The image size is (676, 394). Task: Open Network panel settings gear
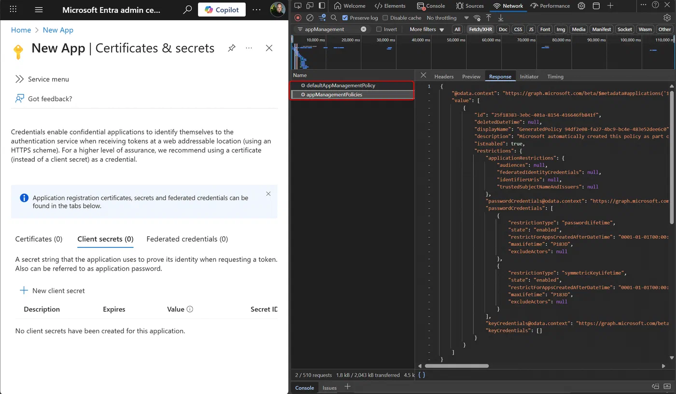pyautogui.click(x=667, y=18)
